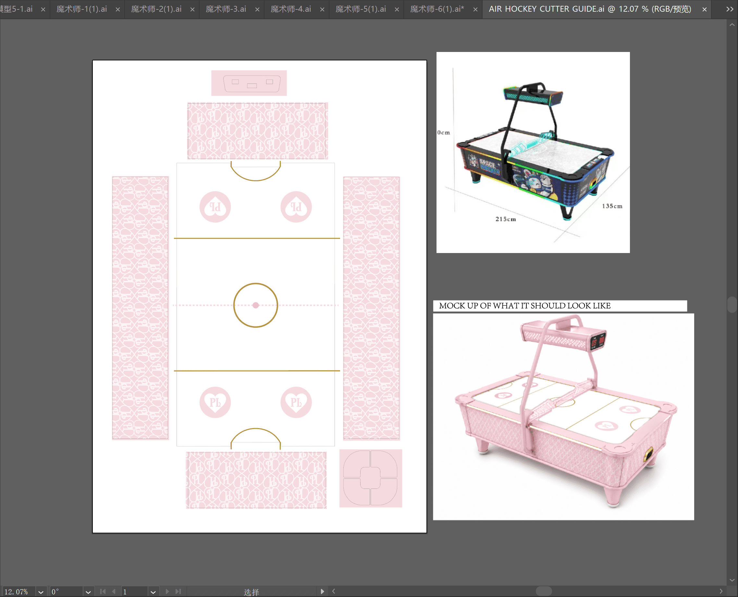Click the horizontal scrollbar thumb
The image size is (738, 597).
(x=544, y=591)
